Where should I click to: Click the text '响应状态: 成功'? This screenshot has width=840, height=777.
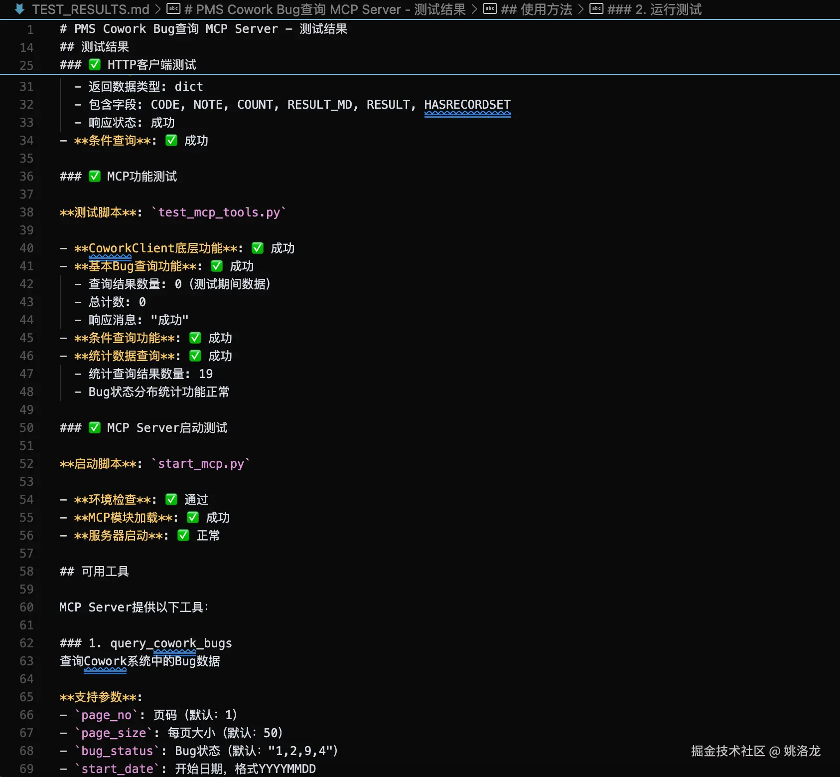point(132,123)
